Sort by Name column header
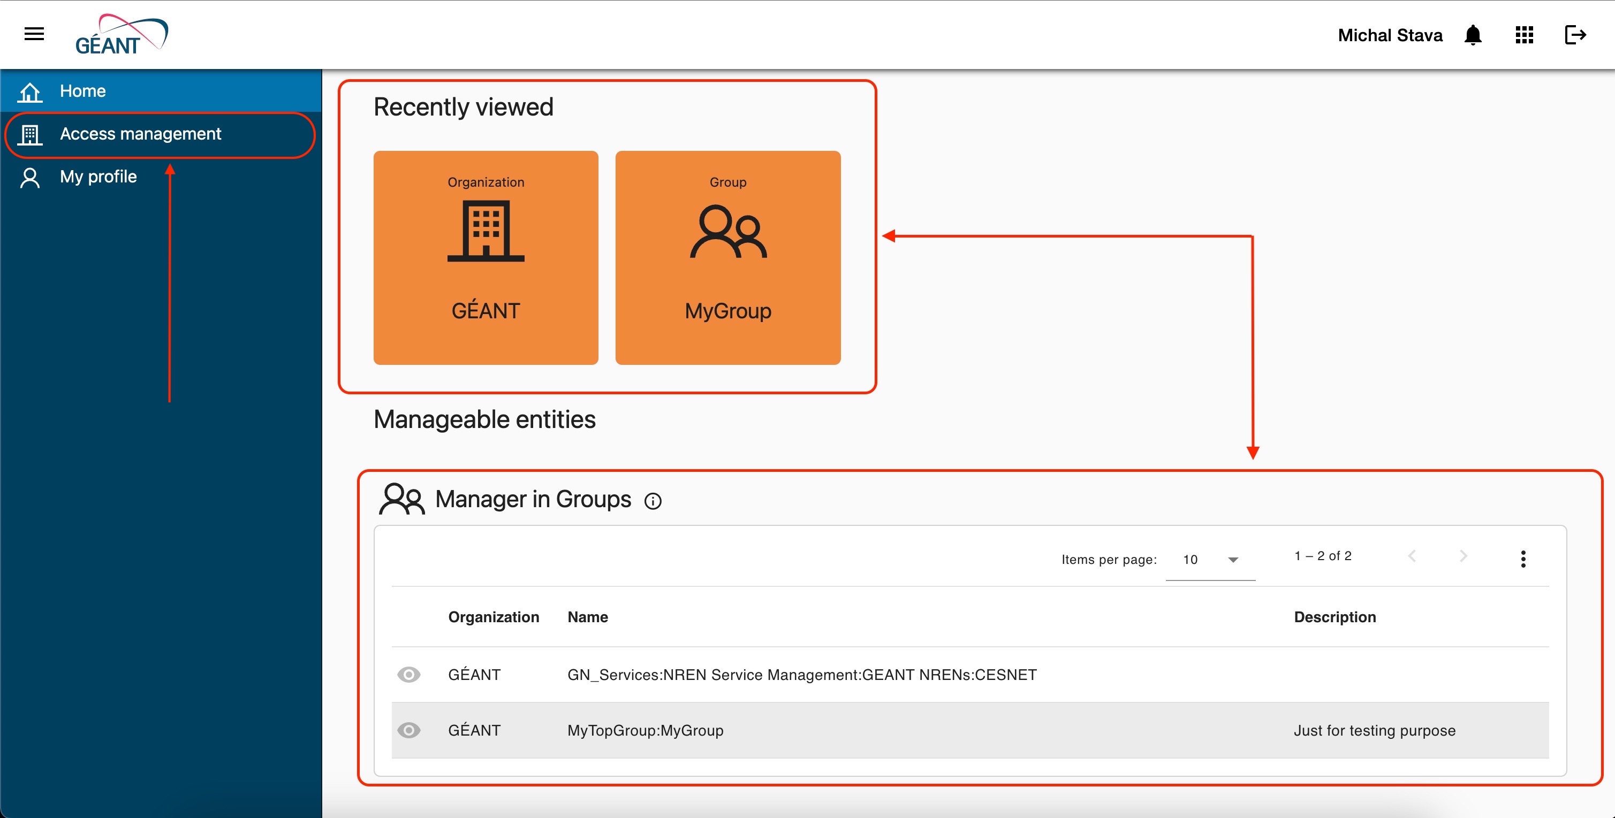 tap(587, 617)
